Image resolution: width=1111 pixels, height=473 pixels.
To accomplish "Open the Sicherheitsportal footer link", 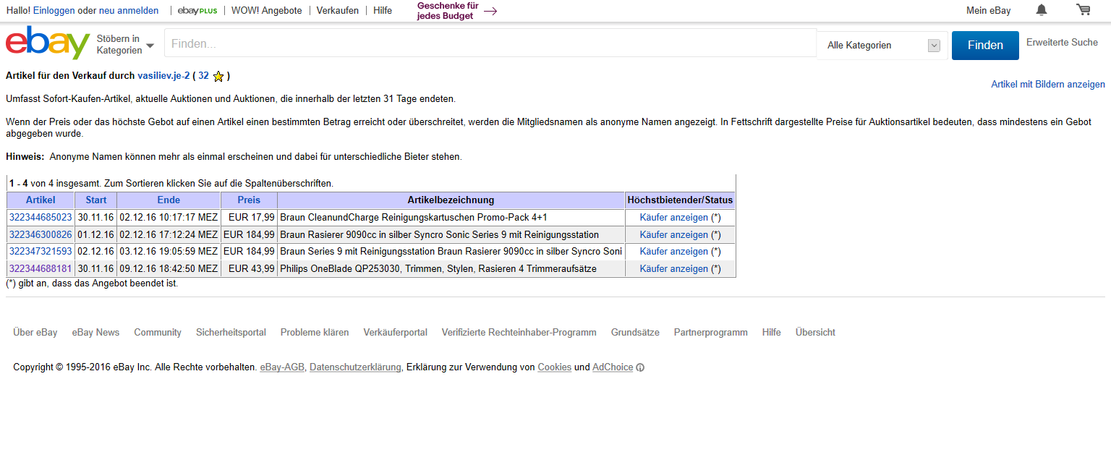I will [231, 332].
